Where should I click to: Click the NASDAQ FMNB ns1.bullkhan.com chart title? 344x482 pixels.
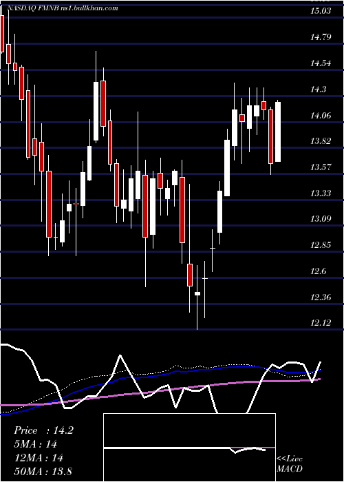point(63,8)
